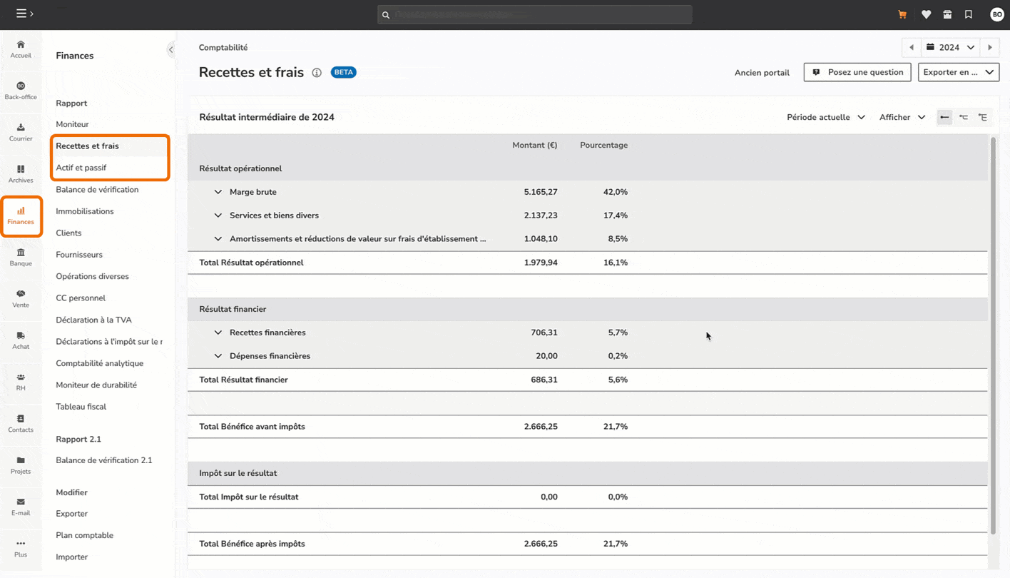Open the RH module
This screenshot has height=578, width=1010.
point(21,380)
